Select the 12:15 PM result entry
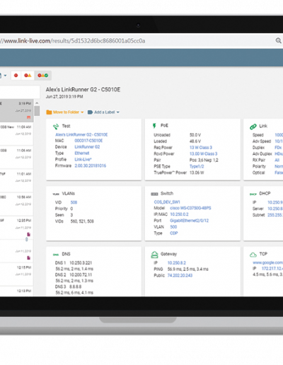 click(16, 274)
